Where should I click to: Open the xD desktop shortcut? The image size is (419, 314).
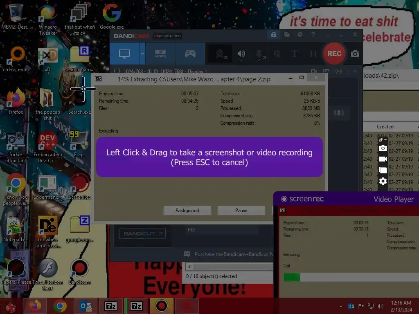pyautogui.click(x=47, y=59)
